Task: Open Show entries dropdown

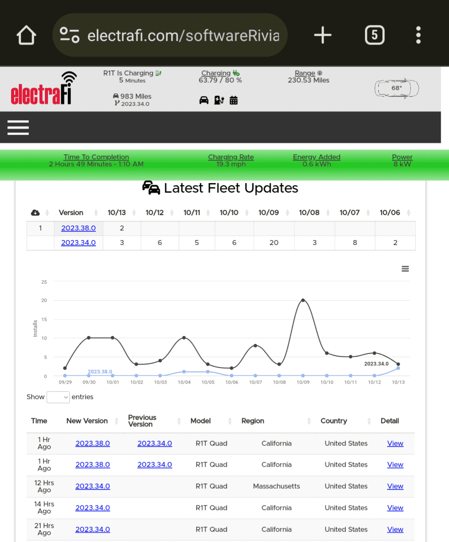Action: (x=58, y=397)
